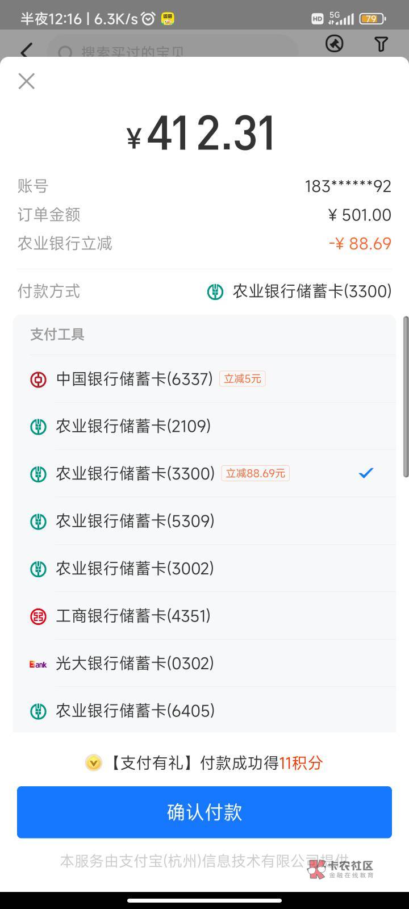Tap the 立减88.69元 discount tag
This screenshot has width=409, height=909.
[256, 473]
